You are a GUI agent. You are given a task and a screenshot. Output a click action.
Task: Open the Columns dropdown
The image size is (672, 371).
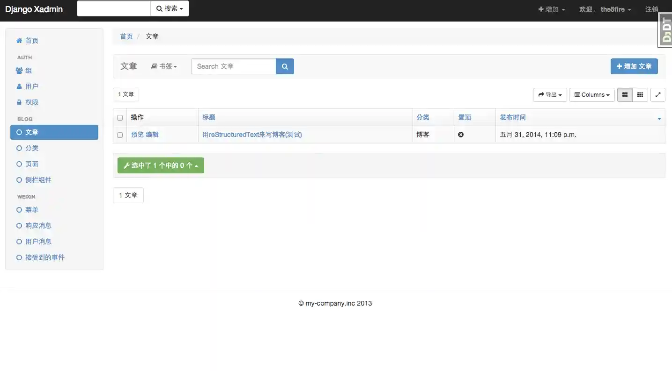click(x=592, y=95)
